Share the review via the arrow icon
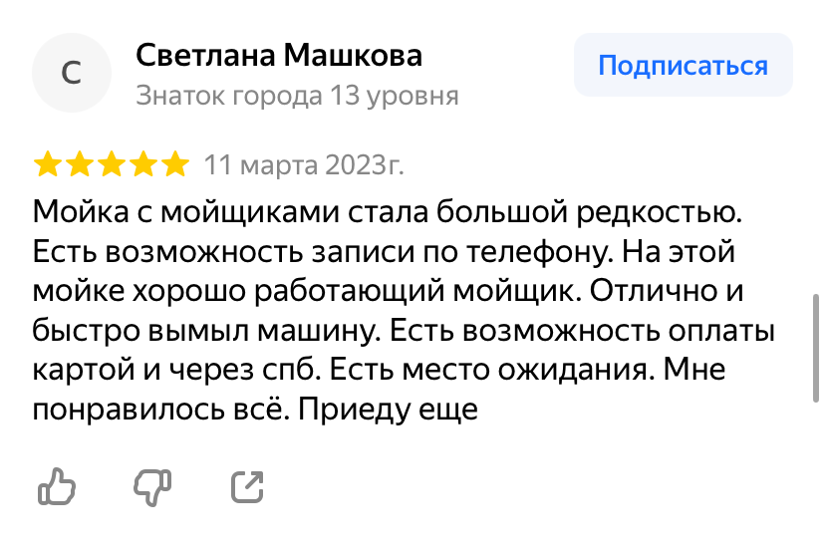The height and width of the screenshot is (556, 825). click(247, 486)
